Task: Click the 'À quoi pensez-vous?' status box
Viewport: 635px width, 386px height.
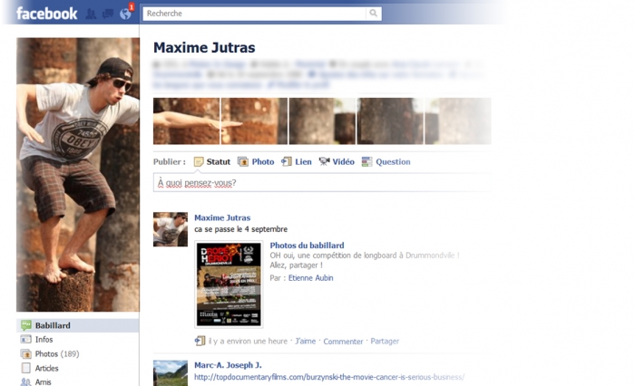Action: click(322, 183)
